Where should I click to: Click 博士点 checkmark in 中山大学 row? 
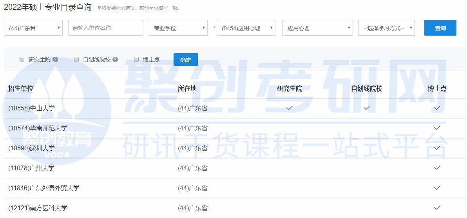(x=437, y=108)
